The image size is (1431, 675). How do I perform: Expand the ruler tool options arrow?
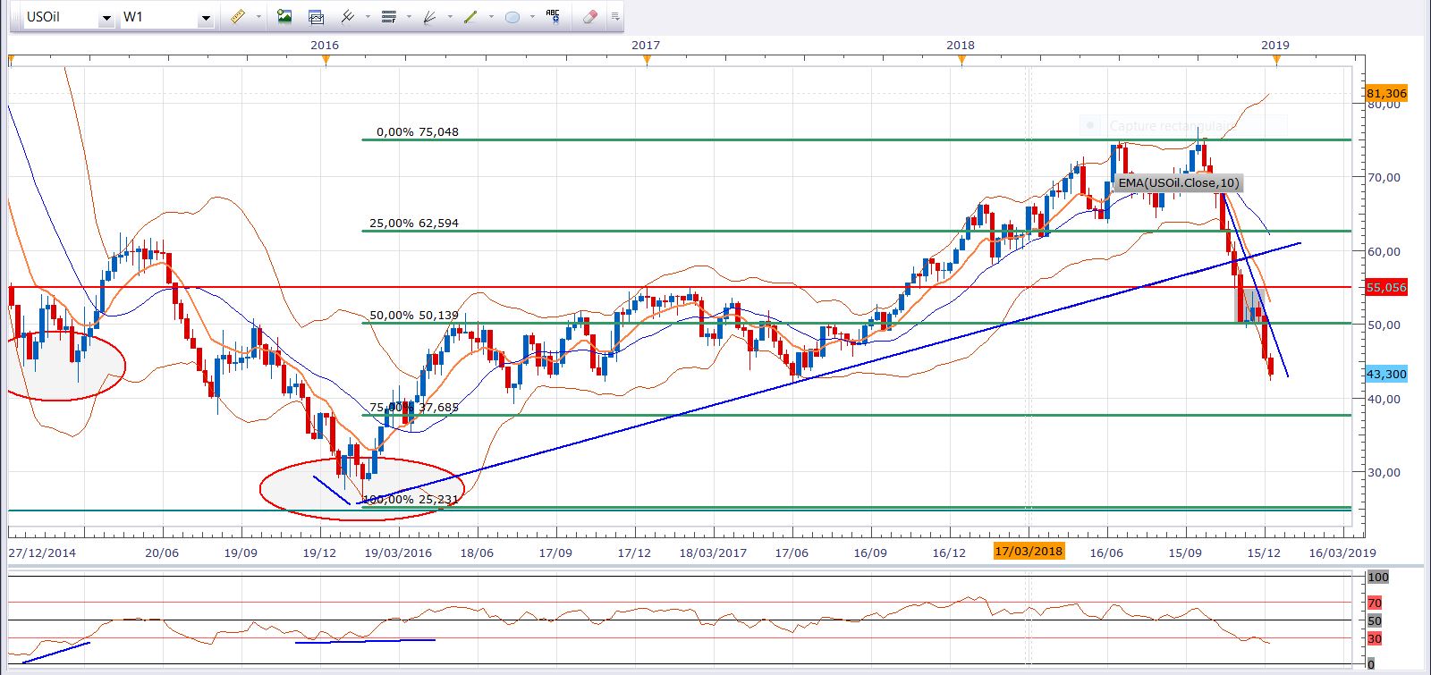pos(258,17)
